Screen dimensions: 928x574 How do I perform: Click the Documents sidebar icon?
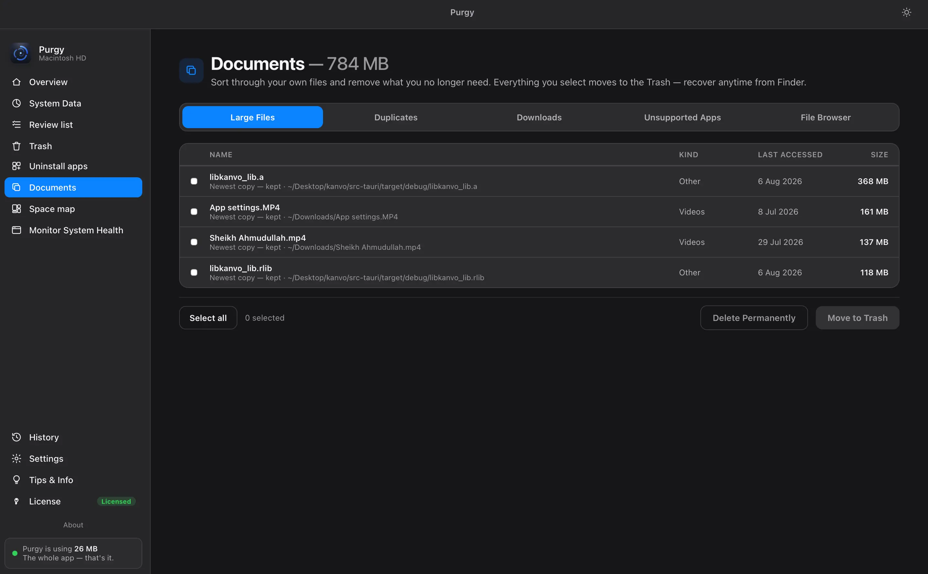(x=16, y=187)
